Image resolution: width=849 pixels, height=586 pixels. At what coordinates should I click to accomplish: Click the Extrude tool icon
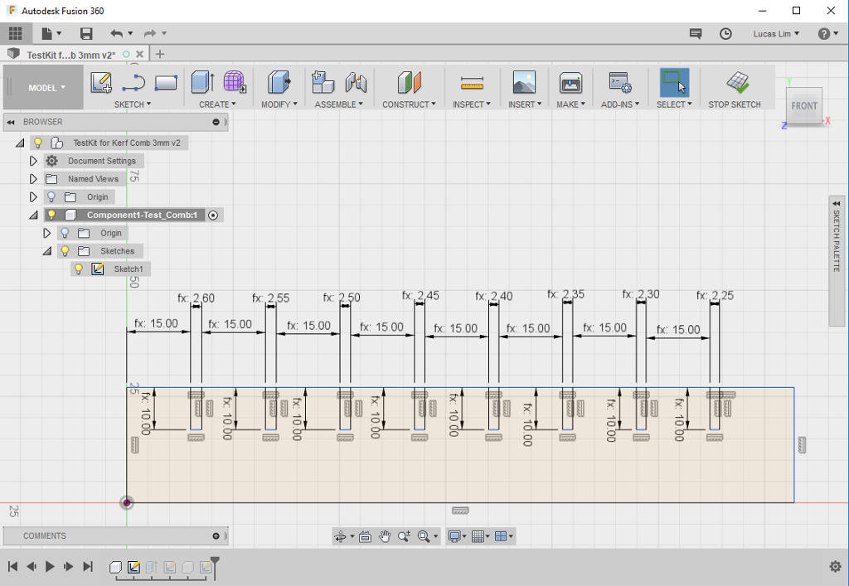pyautogui.click(x=202, y=82)
